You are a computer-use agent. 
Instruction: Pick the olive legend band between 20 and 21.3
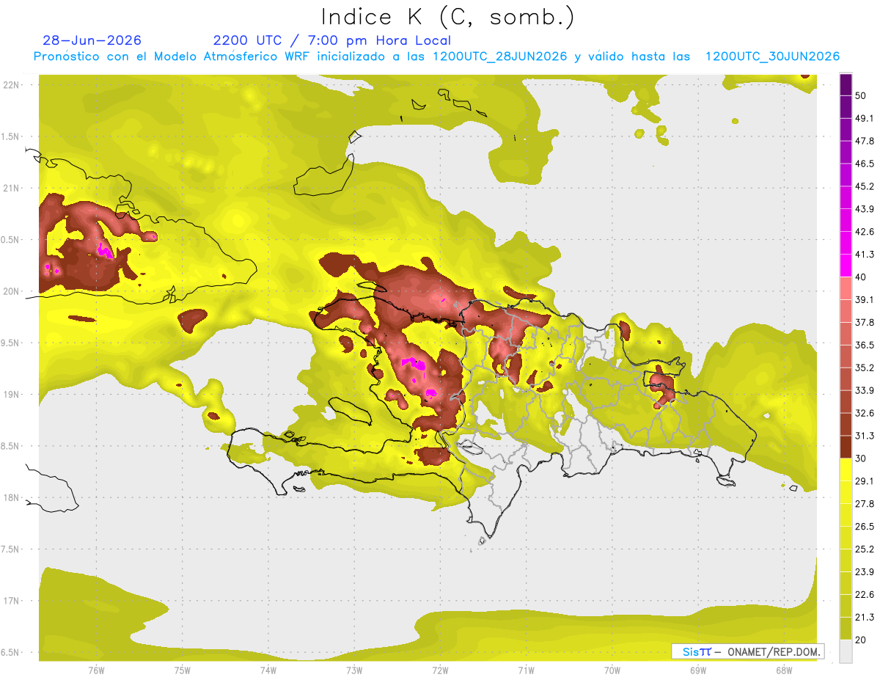(846, 628)
